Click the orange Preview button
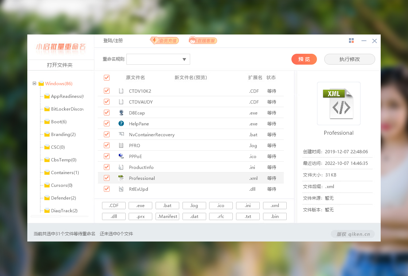Image resolution: width=408 pixels, height=276 pixels. point(304,59)
